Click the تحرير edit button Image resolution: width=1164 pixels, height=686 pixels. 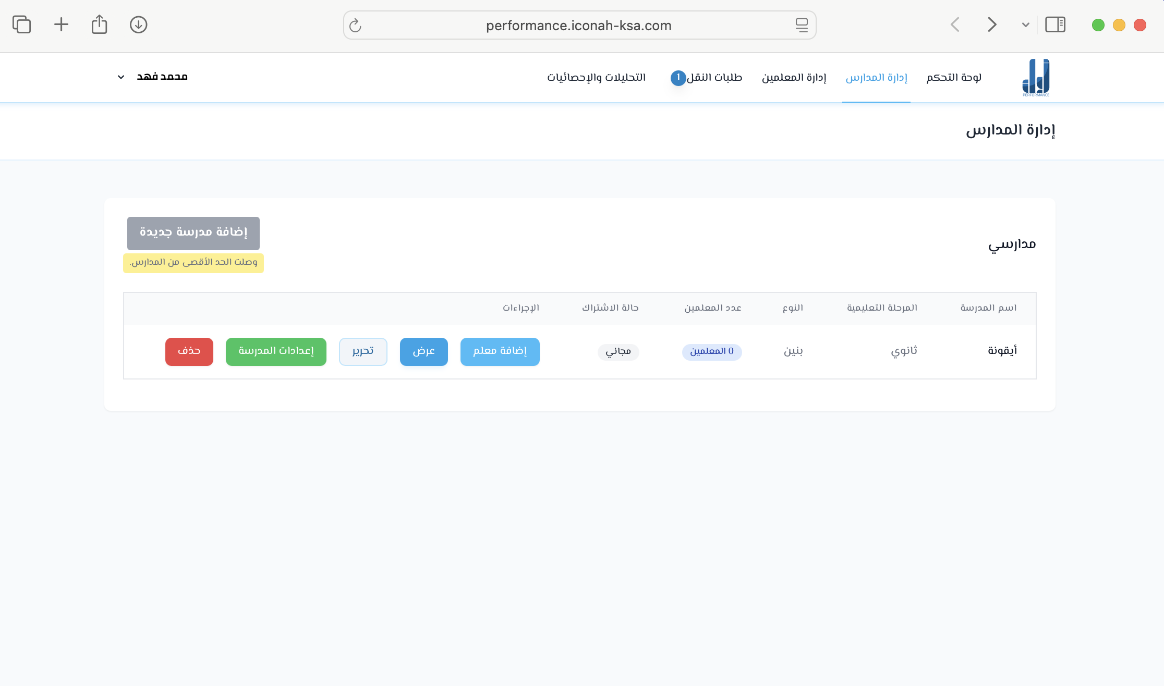tap(363, 351)
